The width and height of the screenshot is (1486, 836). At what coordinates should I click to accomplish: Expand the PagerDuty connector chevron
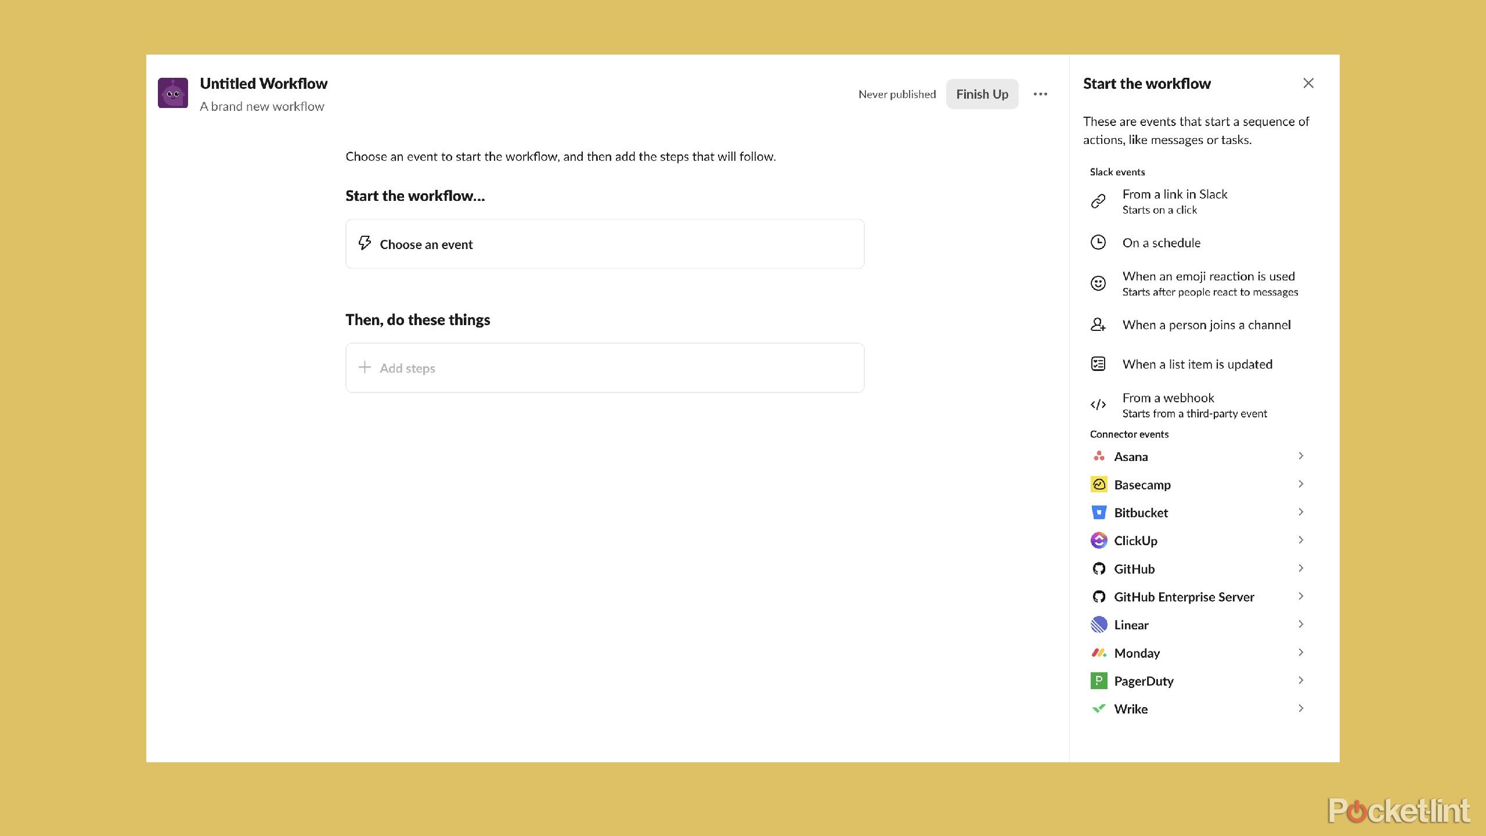pyautogui.click(x=1301, y=680)
